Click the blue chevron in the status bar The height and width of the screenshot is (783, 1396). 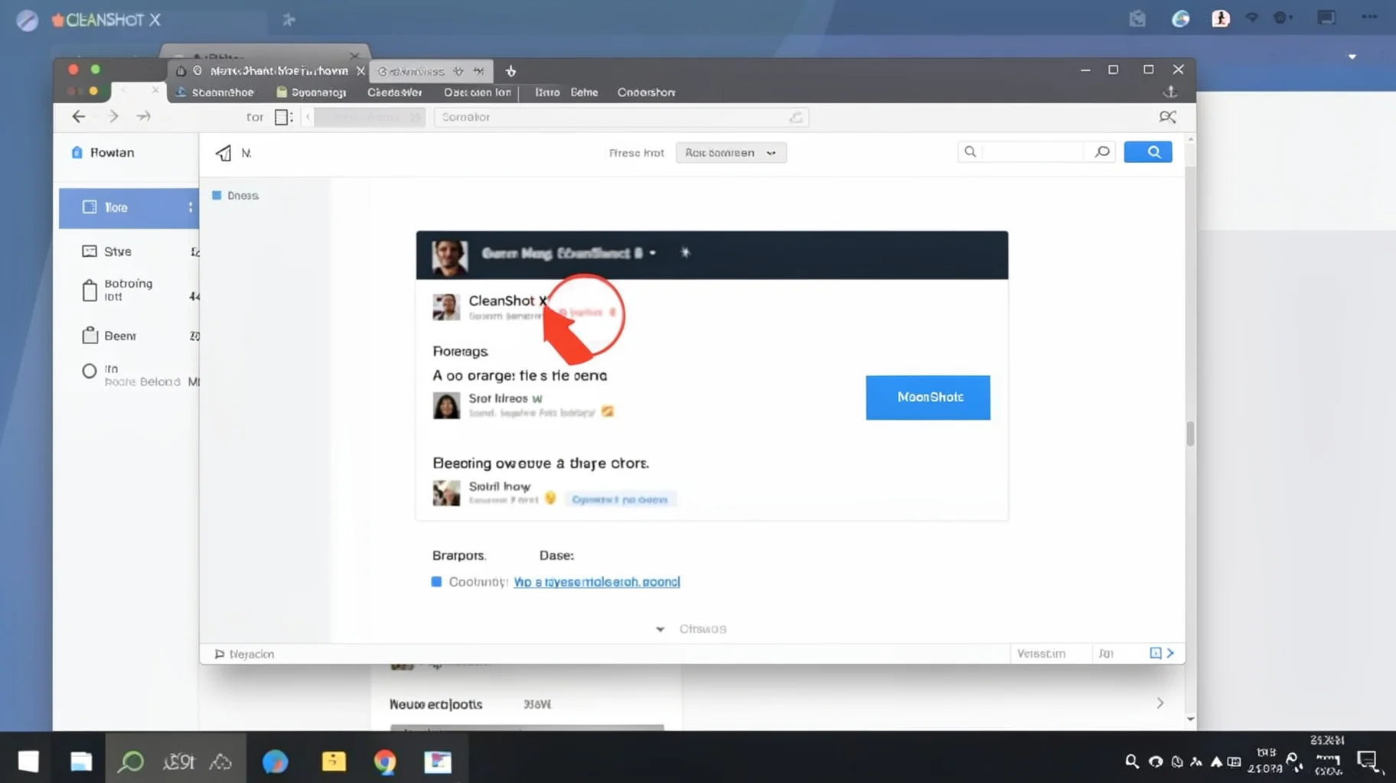[1170, 653]
